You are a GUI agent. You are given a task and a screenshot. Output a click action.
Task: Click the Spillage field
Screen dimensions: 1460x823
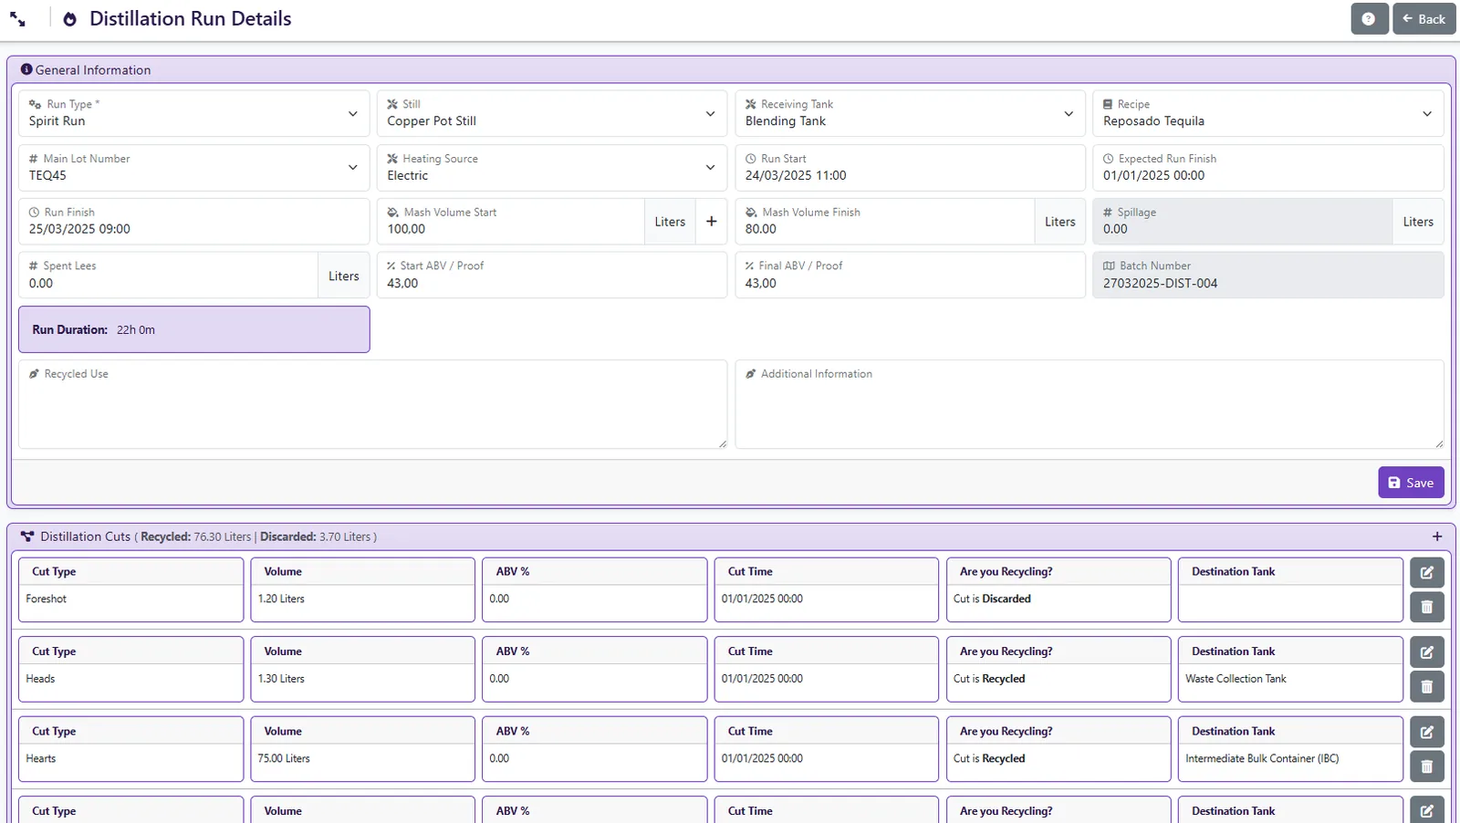[1243, 222]
